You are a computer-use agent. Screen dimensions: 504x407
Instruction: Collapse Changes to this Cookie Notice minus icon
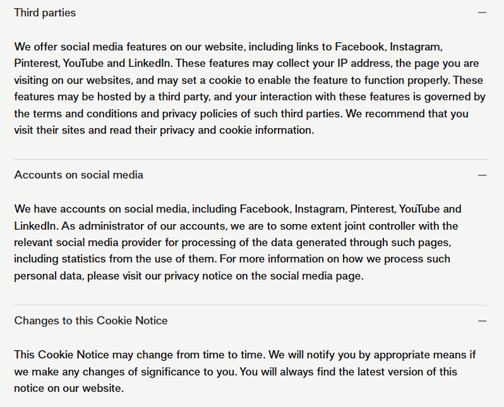coord(483,321)
